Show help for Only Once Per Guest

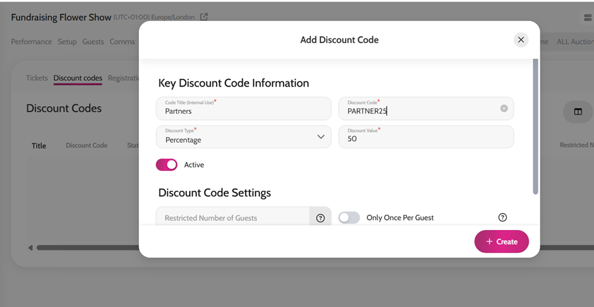(x=502, y=217)
